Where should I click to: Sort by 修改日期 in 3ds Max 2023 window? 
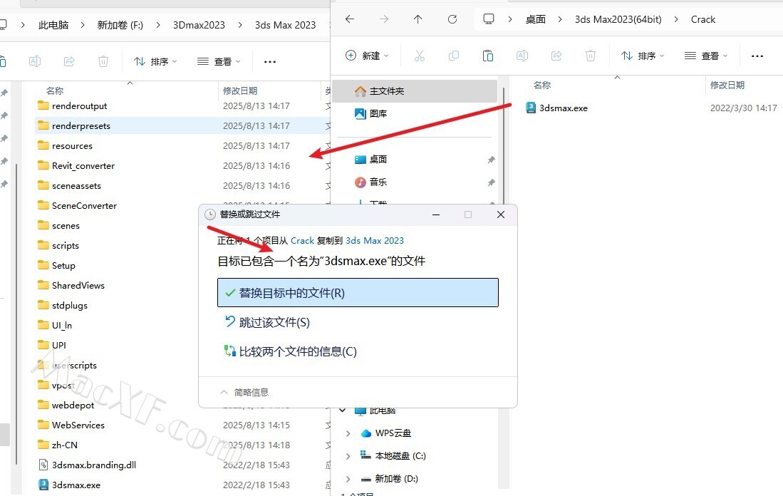click(x=240, y=91)
